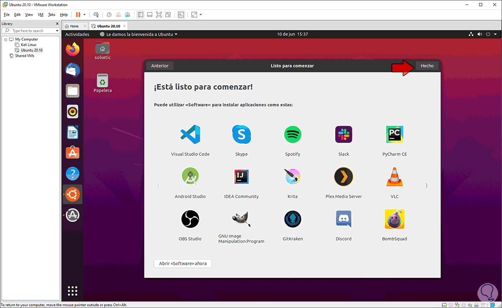The width and height of the screenshot is (502, 308).
Task: Show previous page of apps arrow
Action: pyautogui.click(x=158, y=186)
